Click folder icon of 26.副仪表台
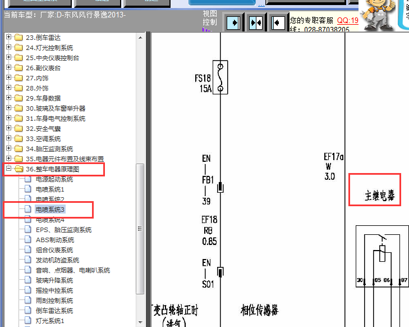Image resolution: width=409 pixels, height=327 pixels. click(x=19, y=67)
